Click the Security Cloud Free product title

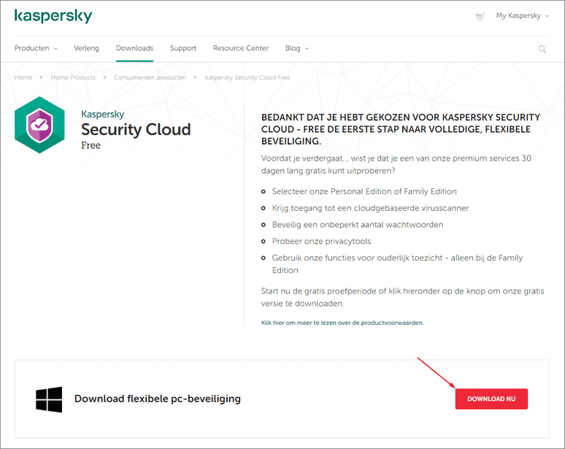(135, 130)
